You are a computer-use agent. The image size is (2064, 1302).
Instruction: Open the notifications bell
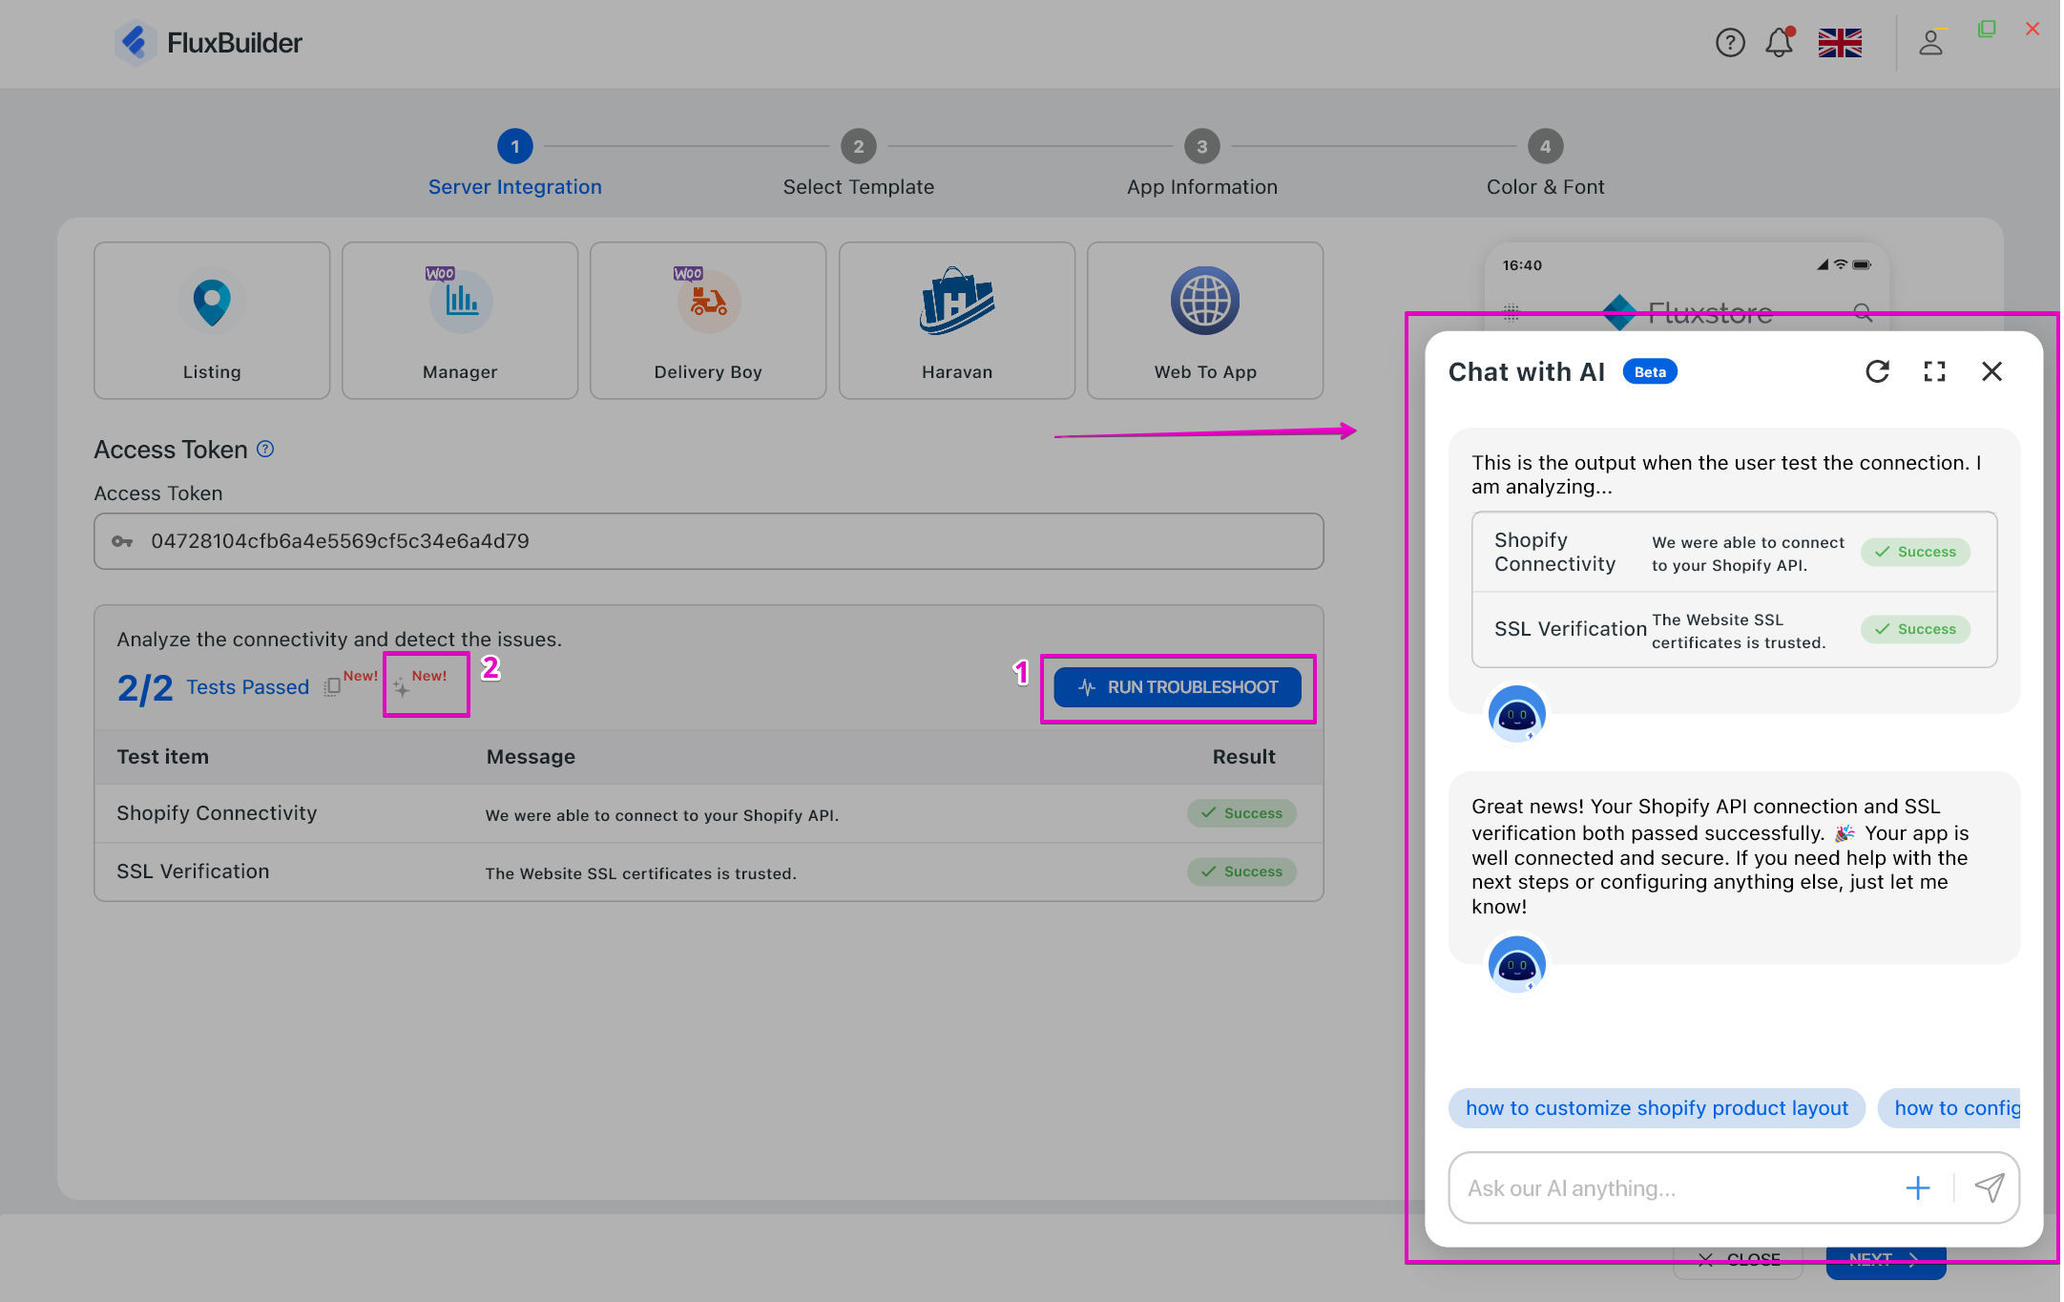point(1779,43)
